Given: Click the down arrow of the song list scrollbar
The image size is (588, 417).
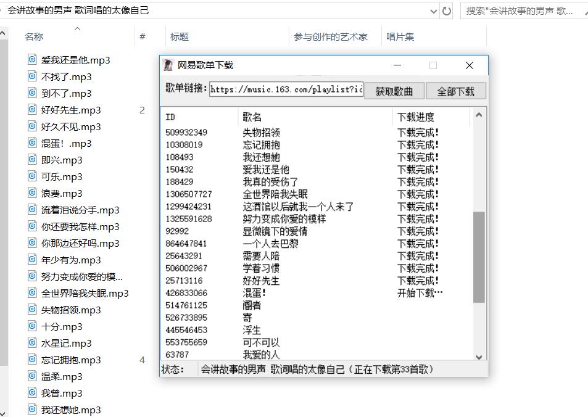Looking at the screenshot, I should [479, 357].
